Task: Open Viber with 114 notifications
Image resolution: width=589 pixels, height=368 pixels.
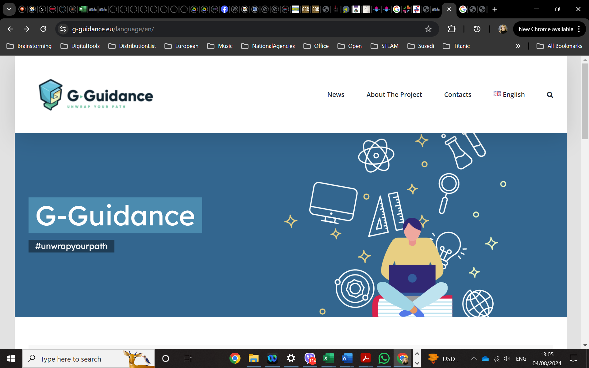Action: (x=310, y=358)
